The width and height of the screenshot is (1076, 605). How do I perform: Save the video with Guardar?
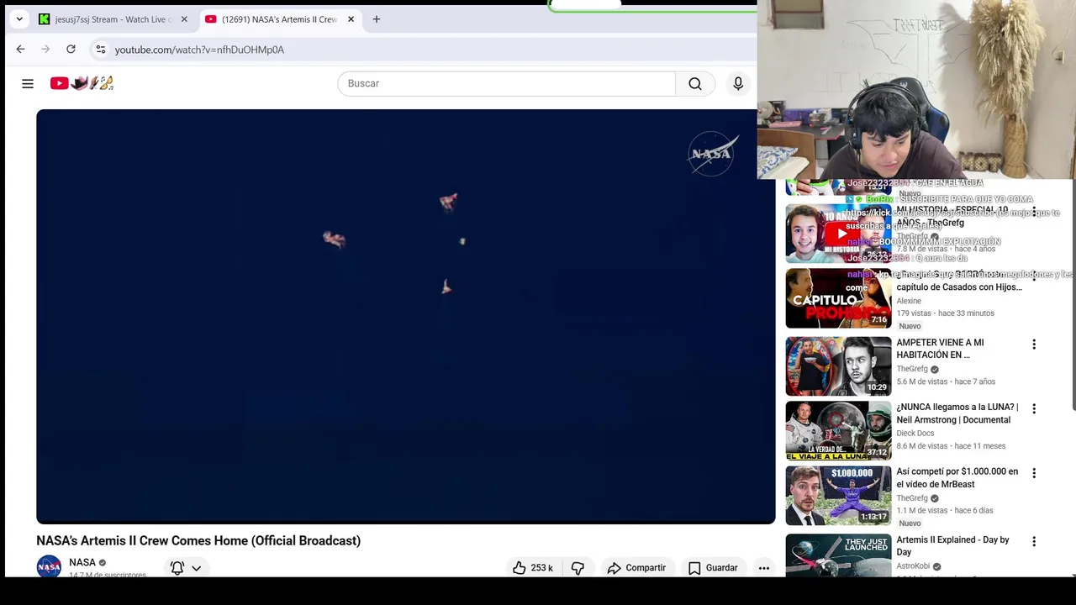[x=713, y=568]
